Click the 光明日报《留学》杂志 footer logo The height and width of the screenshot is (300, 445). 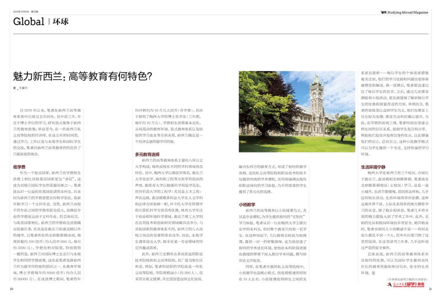(406, 284)
